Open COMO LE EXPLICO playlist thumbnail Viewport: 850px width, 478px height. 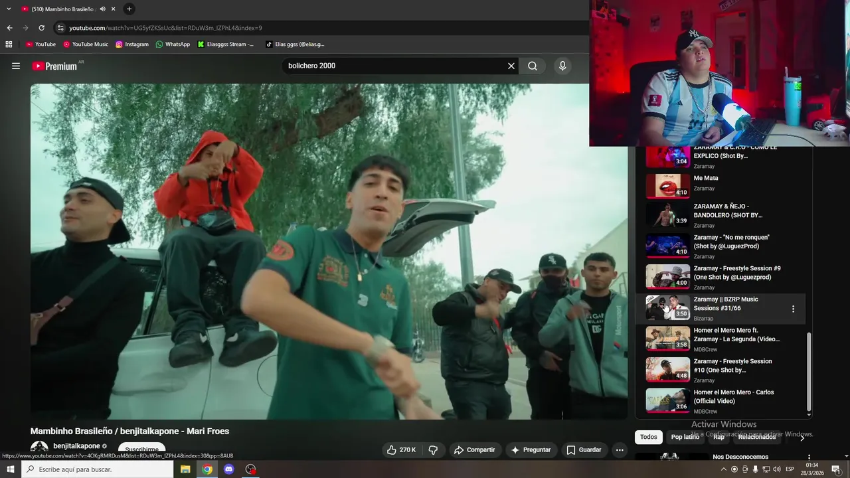coord(668,156)
